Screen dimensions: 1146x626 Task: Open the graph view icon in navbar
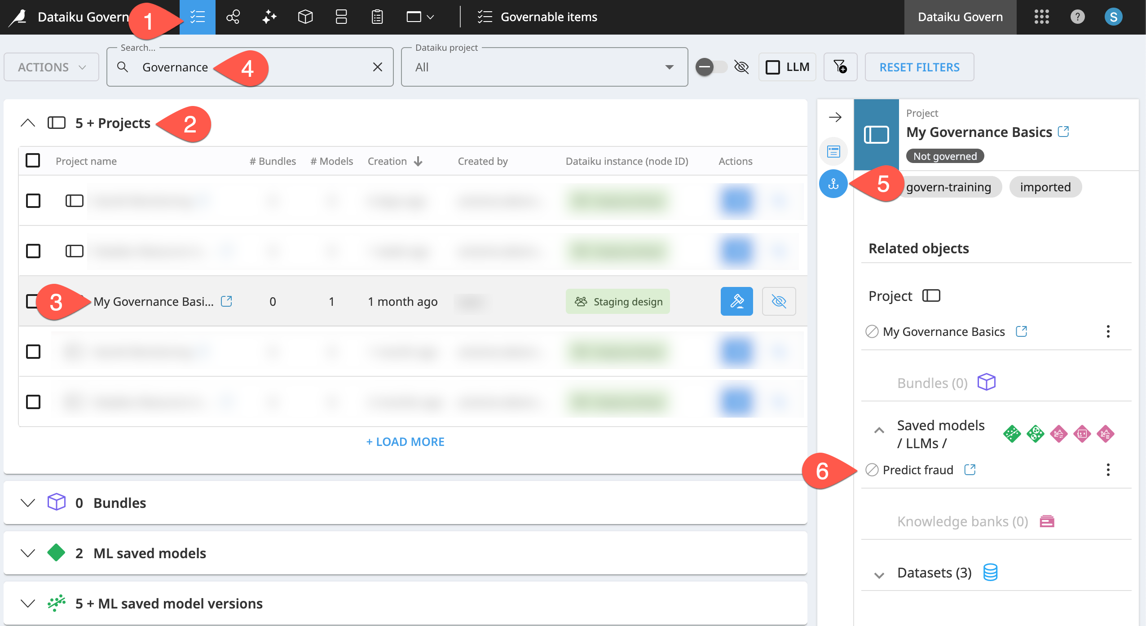pos(233,17)
